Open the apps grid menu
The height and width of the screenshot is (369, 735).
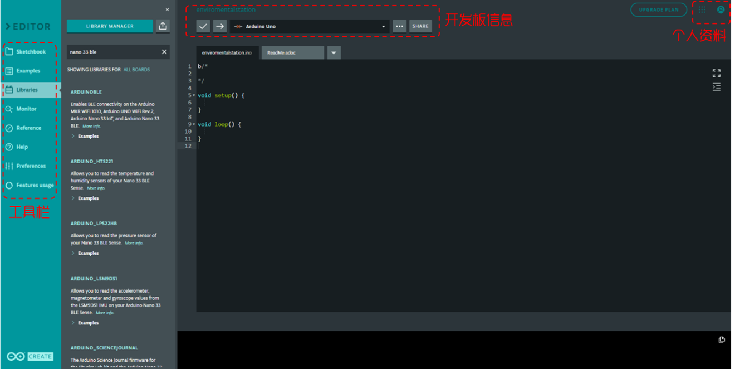(702, 9)
